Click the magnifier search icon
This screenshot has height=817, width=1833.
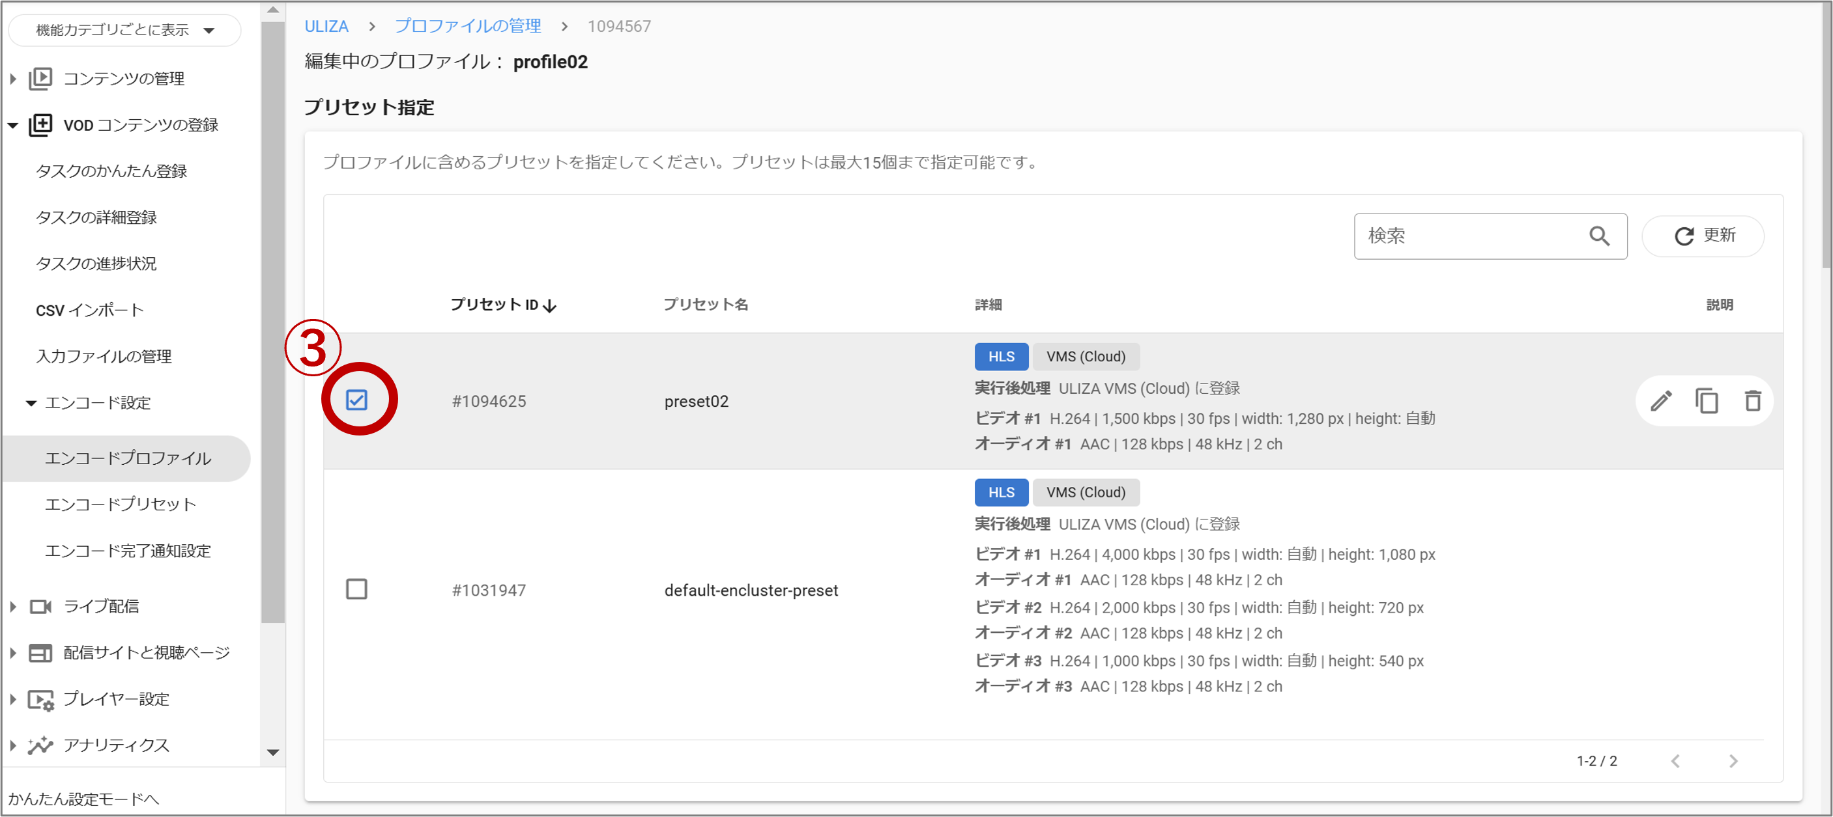pos(1599,236)
